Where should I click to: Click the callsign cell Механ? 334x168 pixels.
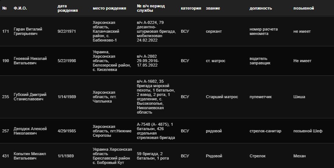pyautogui.click(x=299, y=156)
